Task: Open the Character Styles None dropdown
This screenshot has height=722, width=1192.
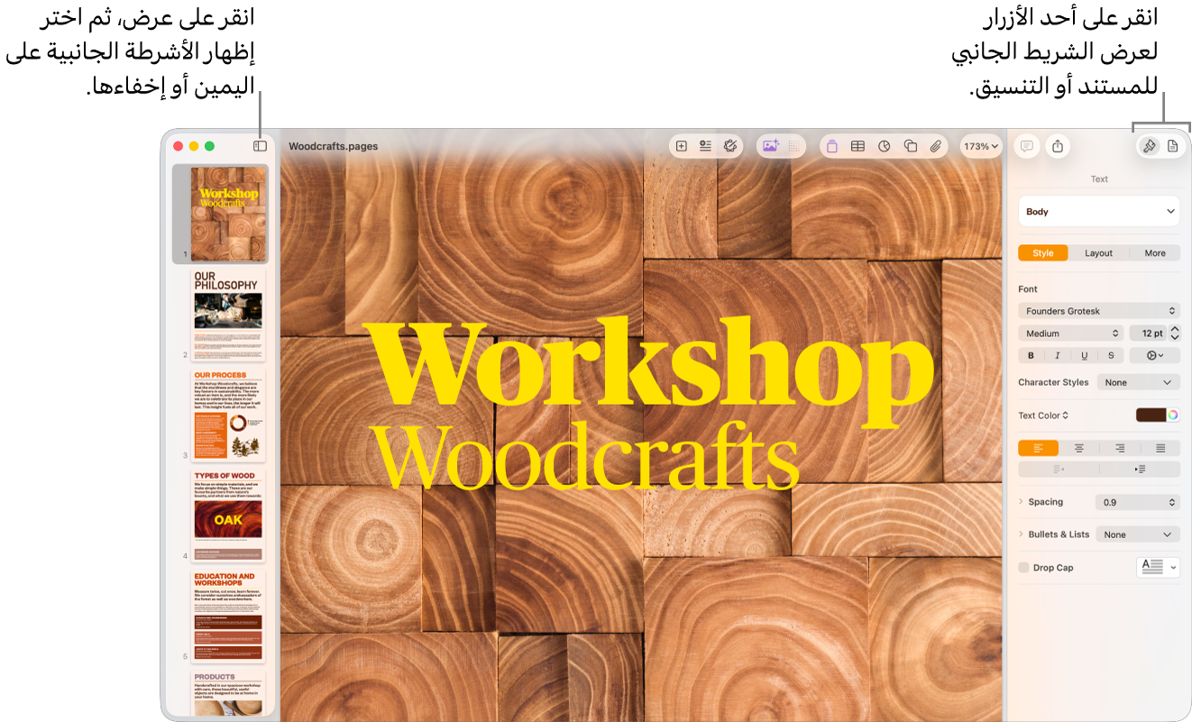Action: [1139, 382]
